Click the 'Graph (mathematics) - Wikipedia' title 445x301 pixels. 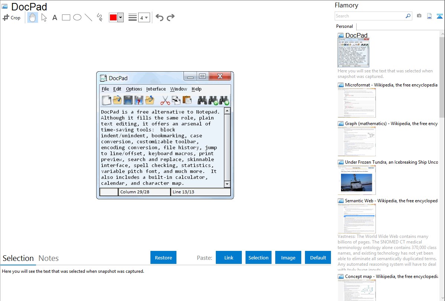(x=391, y=124)
